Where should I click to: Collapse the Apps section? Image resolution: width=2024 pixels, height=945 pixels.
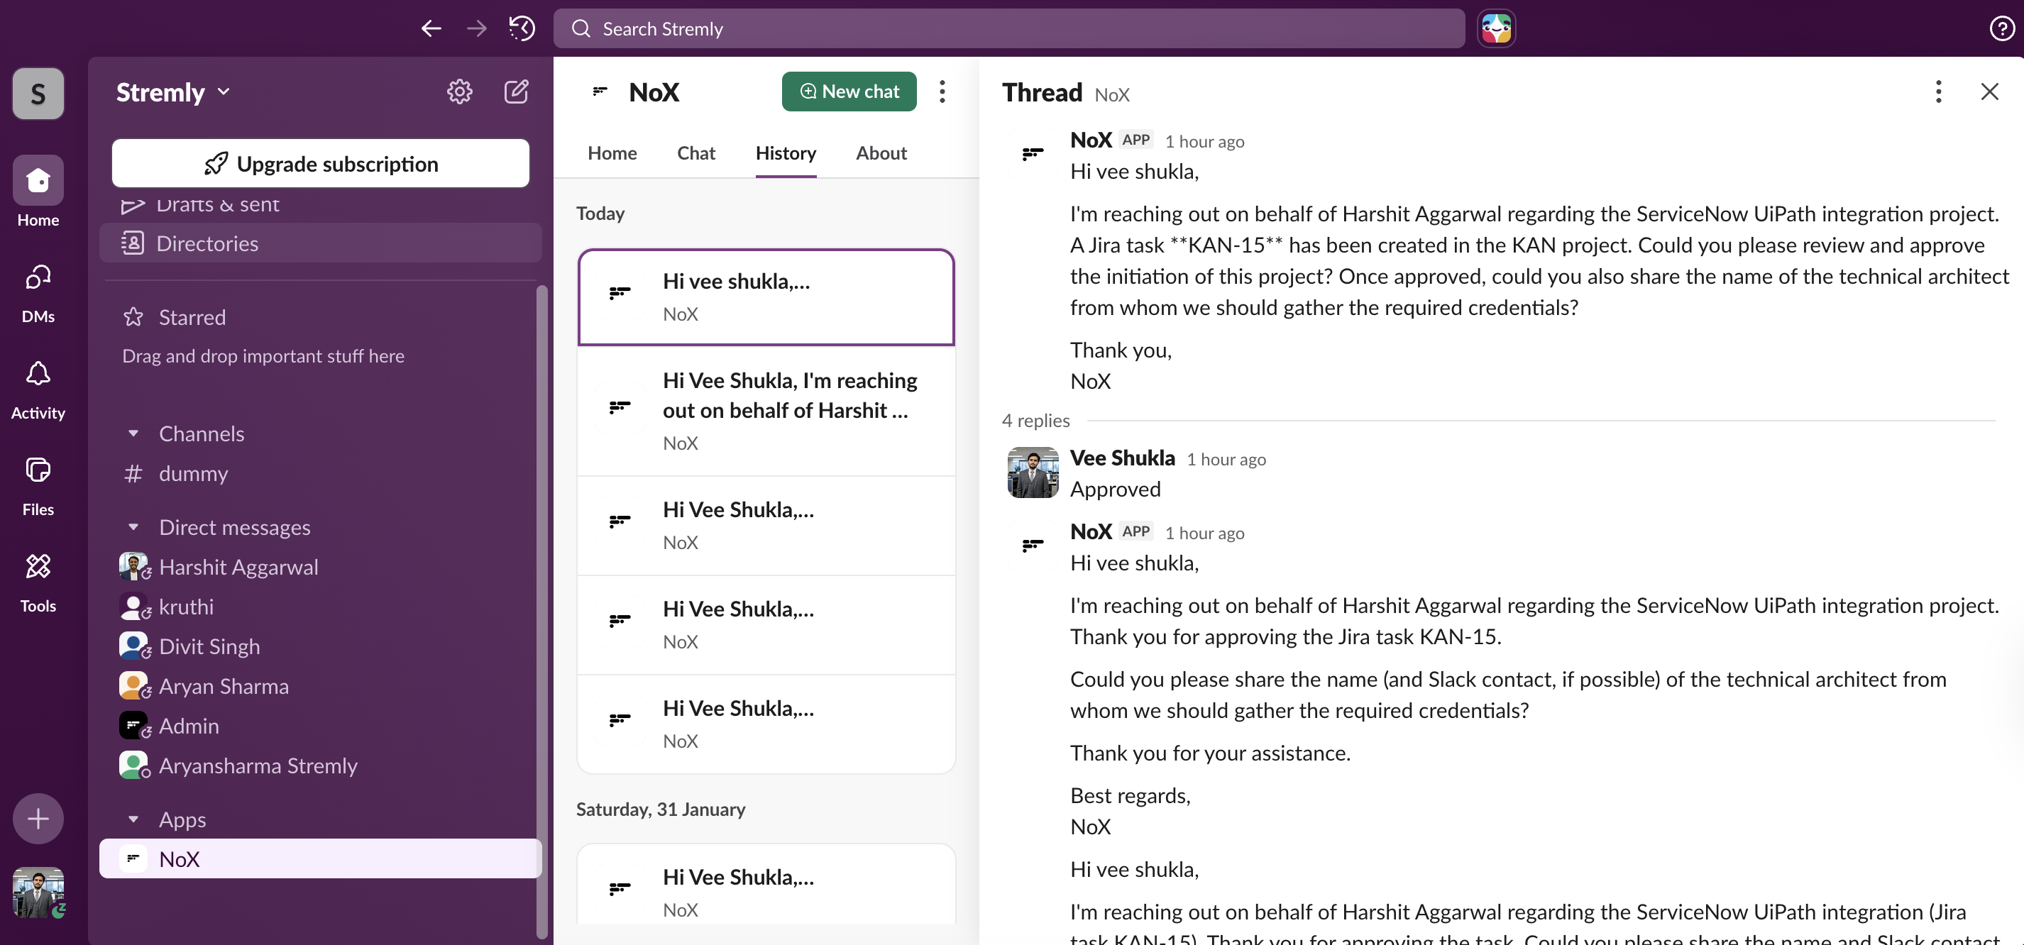pyautogui.click(x=133, y=819)
